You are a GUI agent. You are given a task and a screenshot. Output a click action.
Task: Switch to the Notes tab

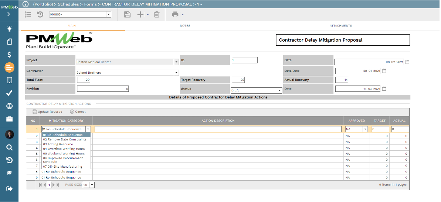pyautogui.click(x=185, y=25)
